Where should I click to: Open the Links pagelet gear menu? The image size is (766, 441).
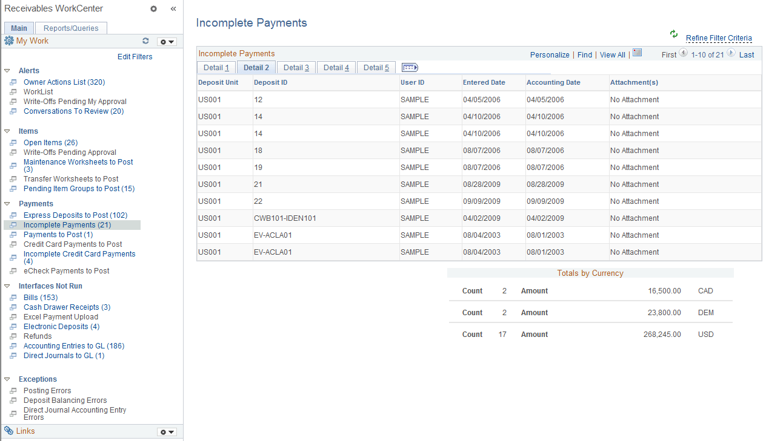167,431
